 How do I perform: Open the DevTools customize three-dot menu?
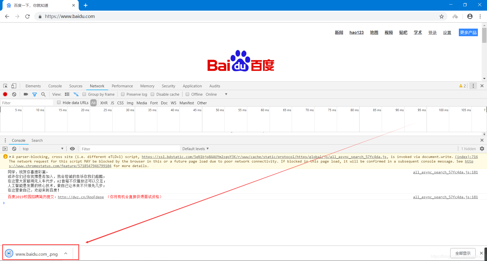click(x=473, y=86)
